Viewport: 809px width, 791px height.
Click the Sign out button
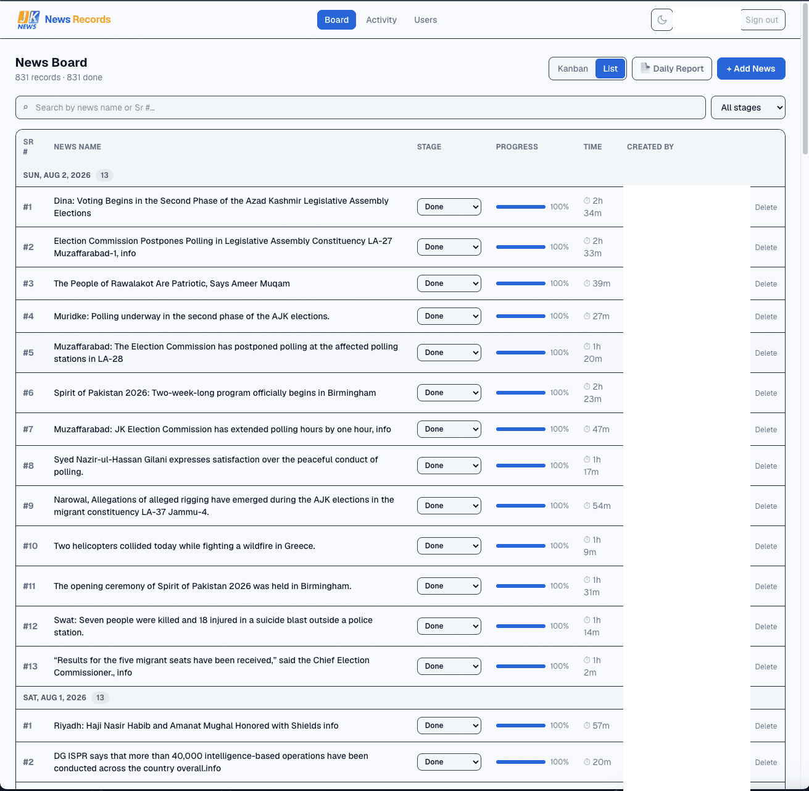(x=761, y=20)
